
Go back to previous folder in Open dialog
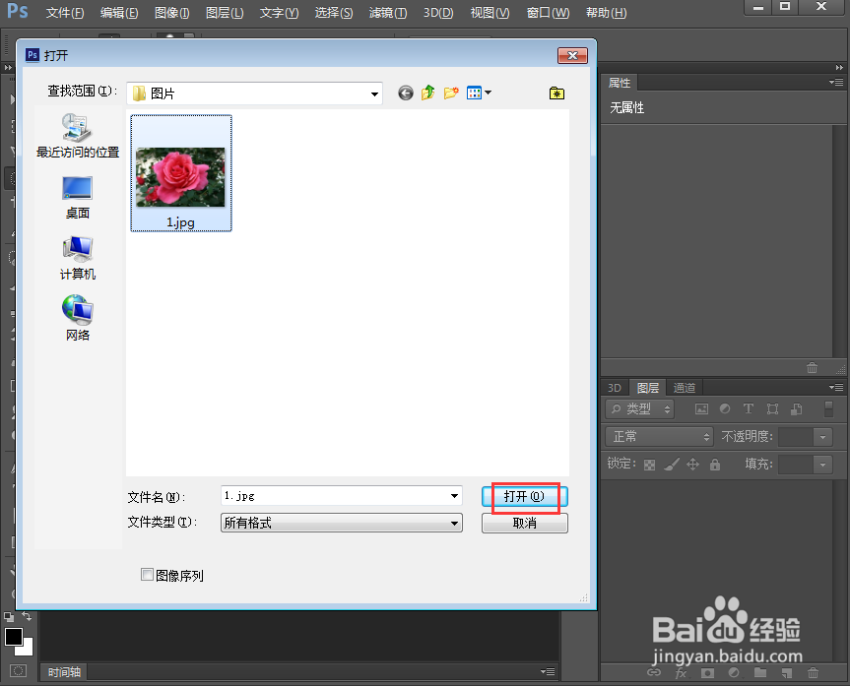pyautogui.click(x=406, y=94)
